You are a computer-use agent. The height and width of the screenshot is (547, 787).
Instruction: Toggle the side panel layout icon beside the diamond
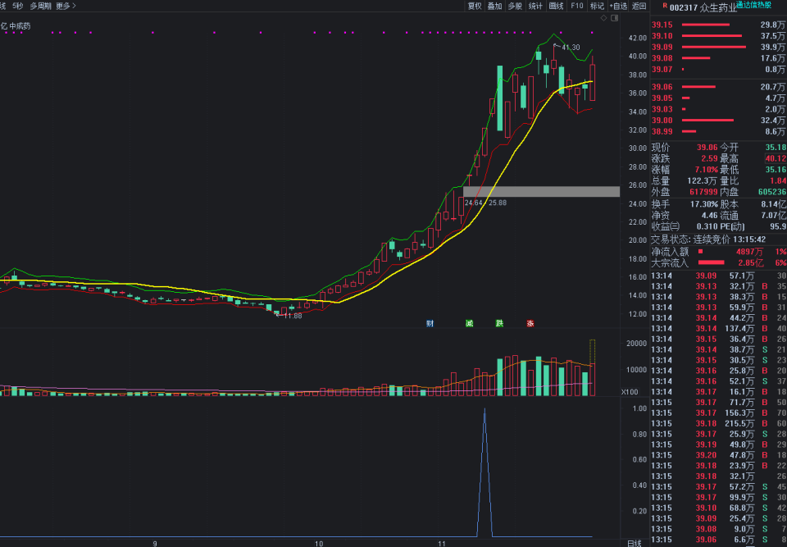[x=614, y=17]
